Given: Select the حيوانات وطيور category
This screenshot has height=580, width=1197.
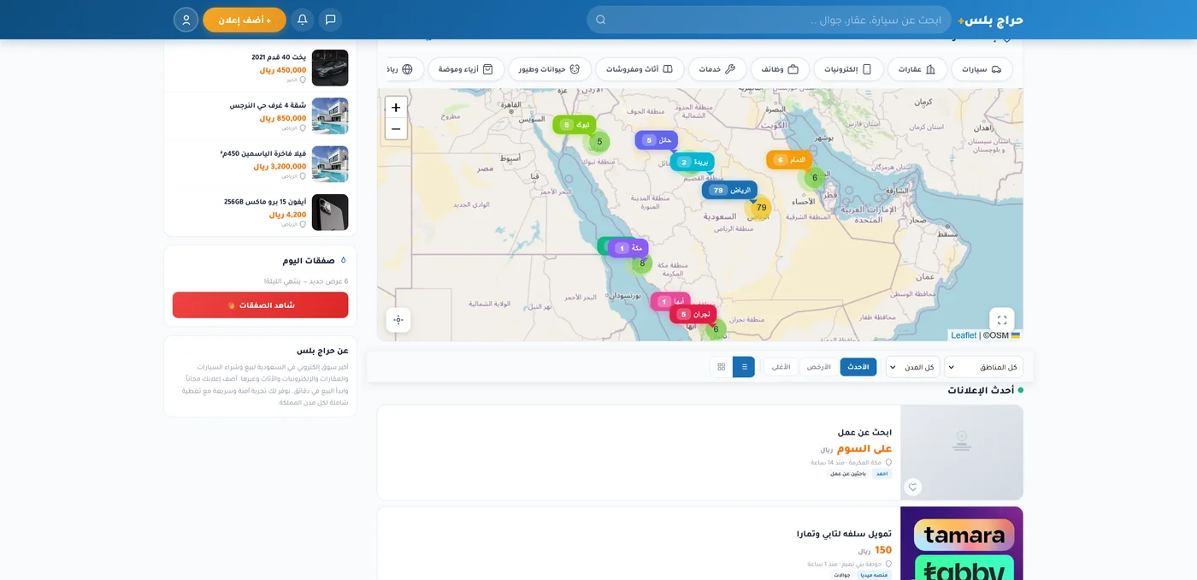Looking at the screenshot, I should (x=550, y=69).
